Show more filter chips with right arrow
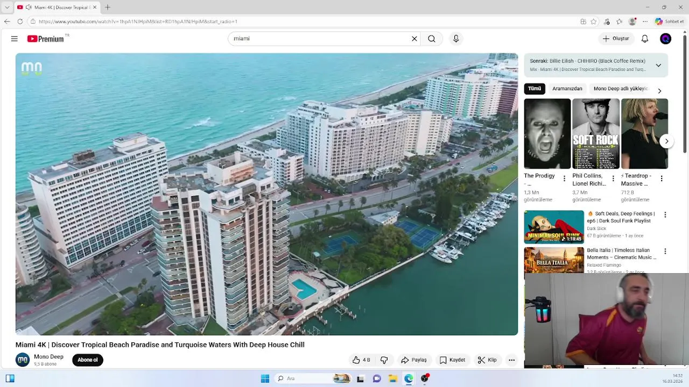Viewport: 689px width, 387px height. pos(659,91)
